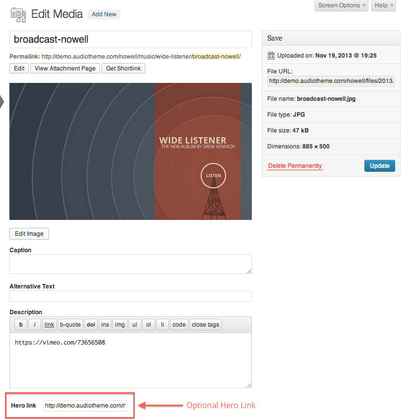Open View Attachment Page

pyautogui.click(x=65, y=69)
